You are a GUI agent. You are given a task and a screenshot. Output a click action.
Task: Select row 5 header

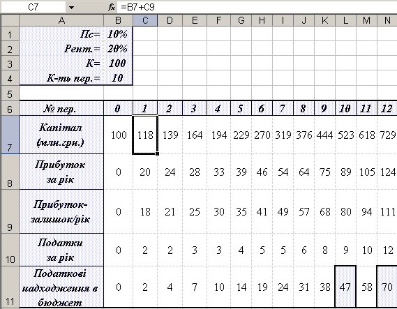coord(10,93)
